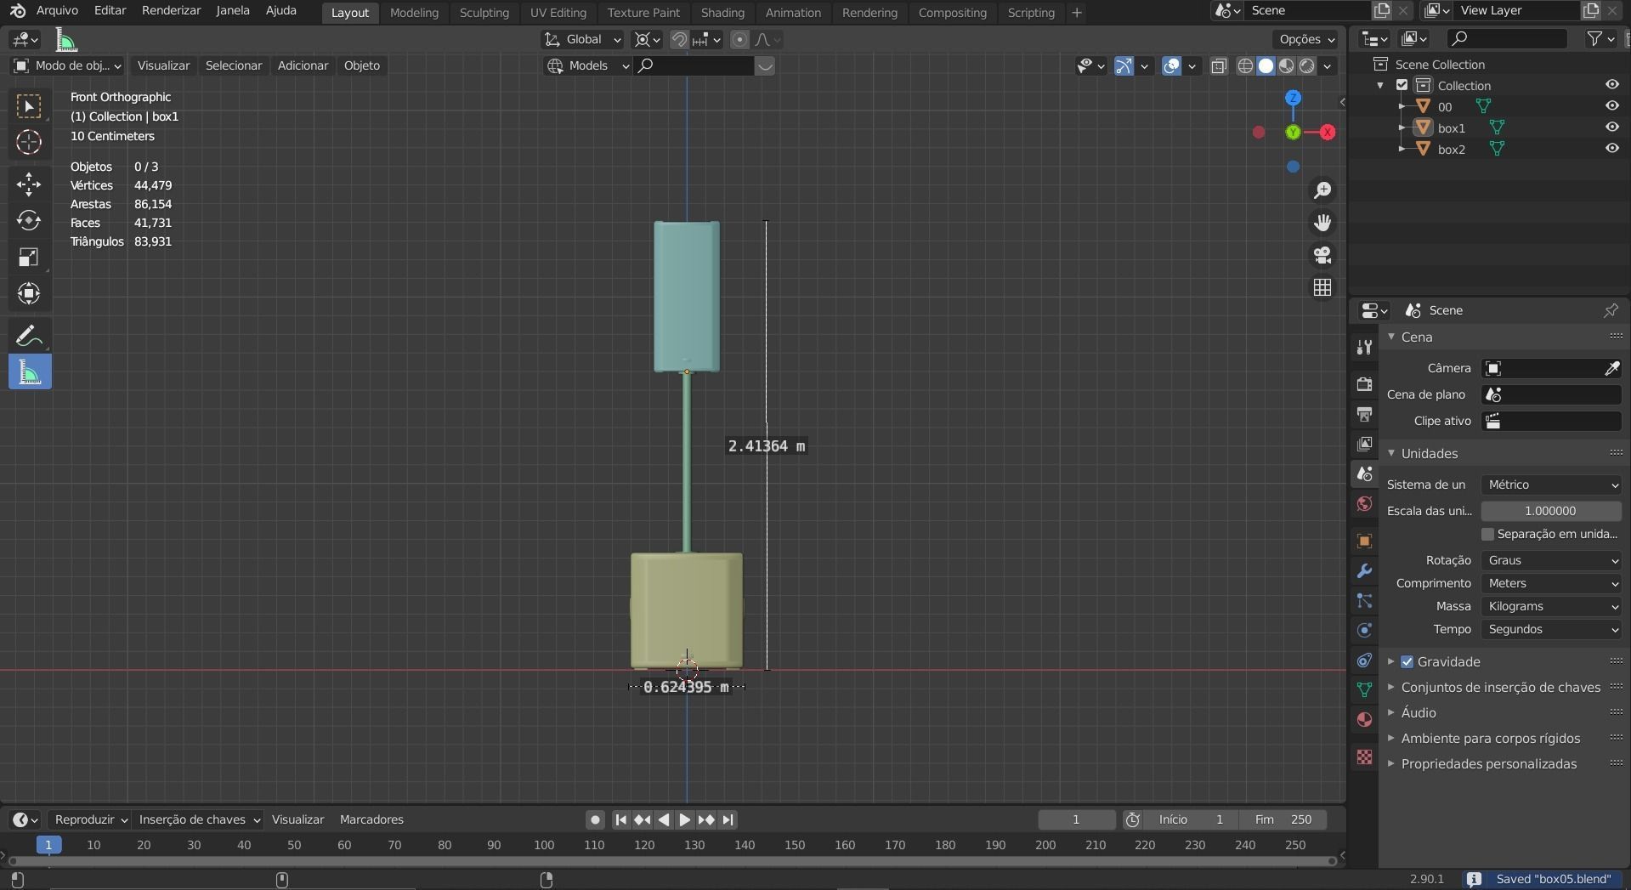Select the Annotate tool
Screen dimensions: 1631x890
coord(29,337)
